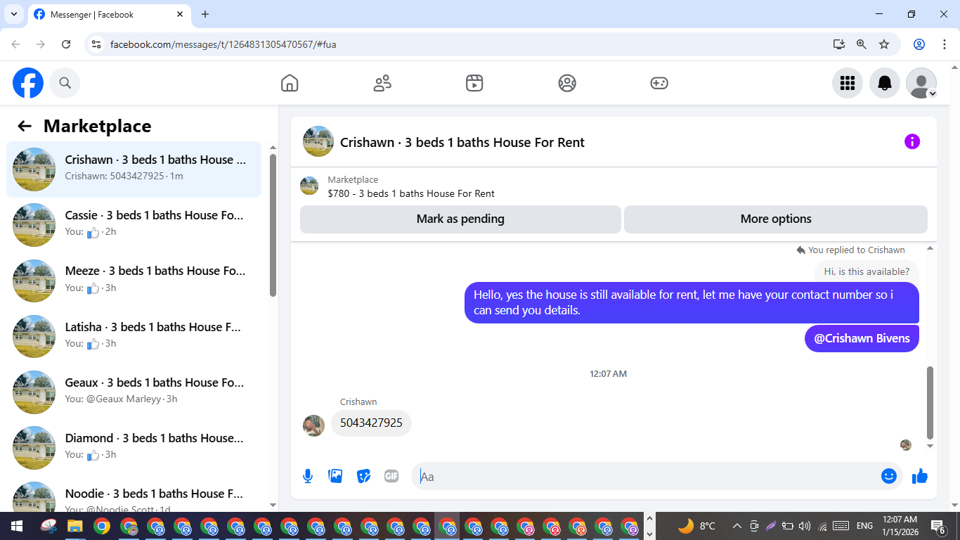Click the 5043427925 message bubble
960x540 pixels.
click(371, 423)
